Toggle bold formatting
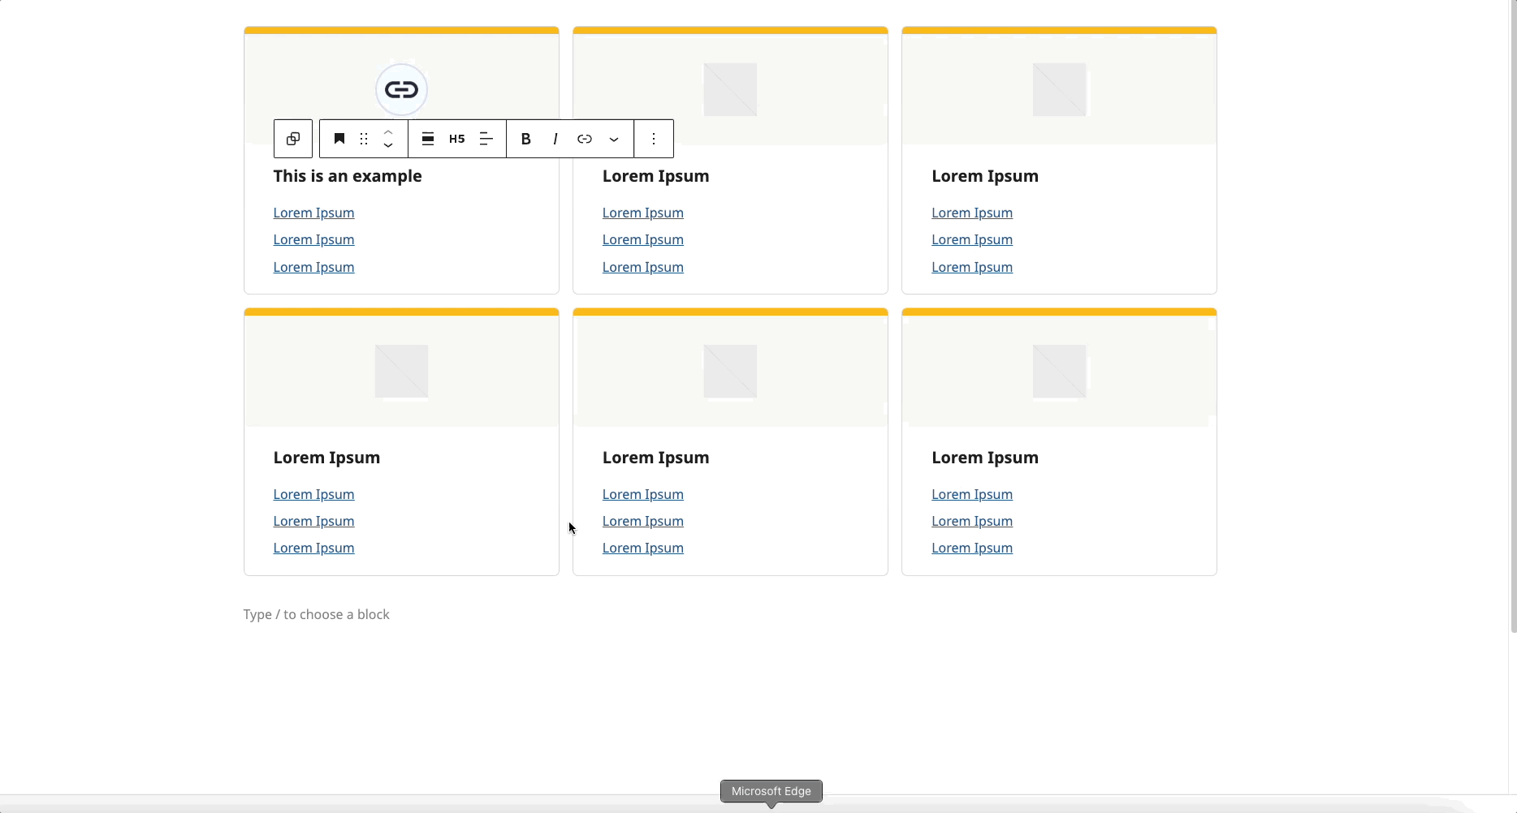The height and width of the screenshot is (813, 1517). 526,139
